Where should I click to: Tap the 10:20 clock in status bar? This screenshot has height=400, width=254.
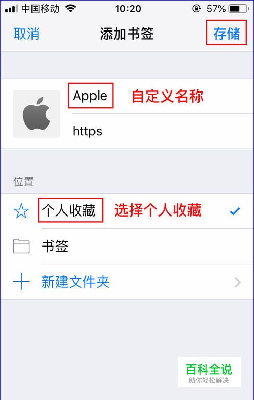128,9
